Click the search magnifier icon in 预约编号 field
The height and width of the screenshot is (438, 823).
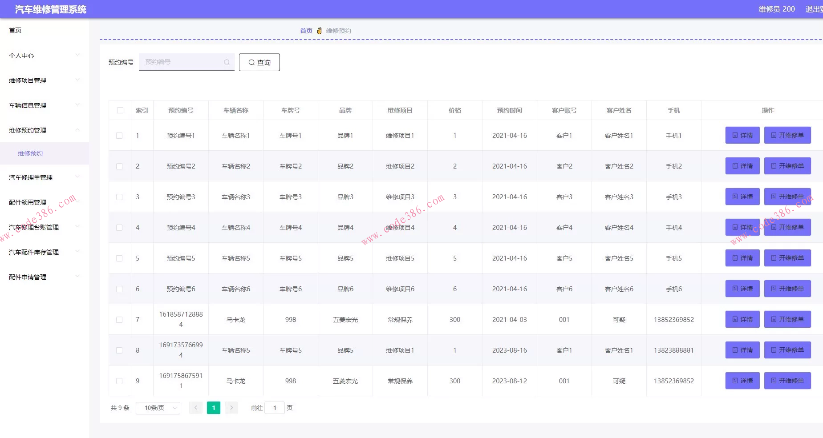point(227,62)
